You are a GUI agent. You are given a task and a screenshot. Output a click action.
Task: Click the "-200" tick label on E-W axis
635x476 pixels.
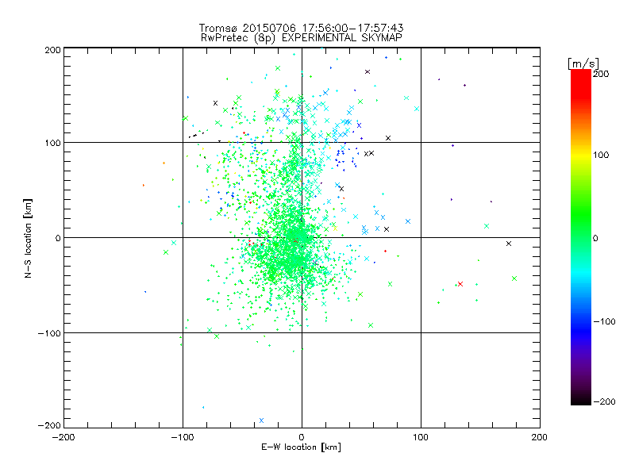click(63, 437)
